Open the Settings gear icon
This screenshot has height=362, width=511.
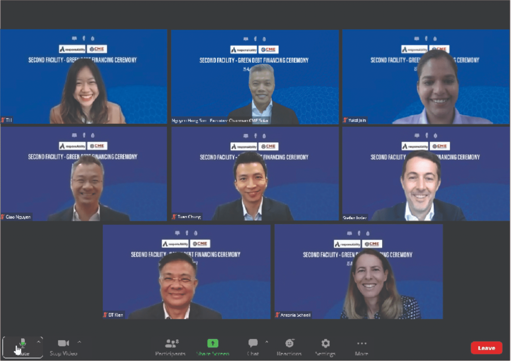(325, 343)
